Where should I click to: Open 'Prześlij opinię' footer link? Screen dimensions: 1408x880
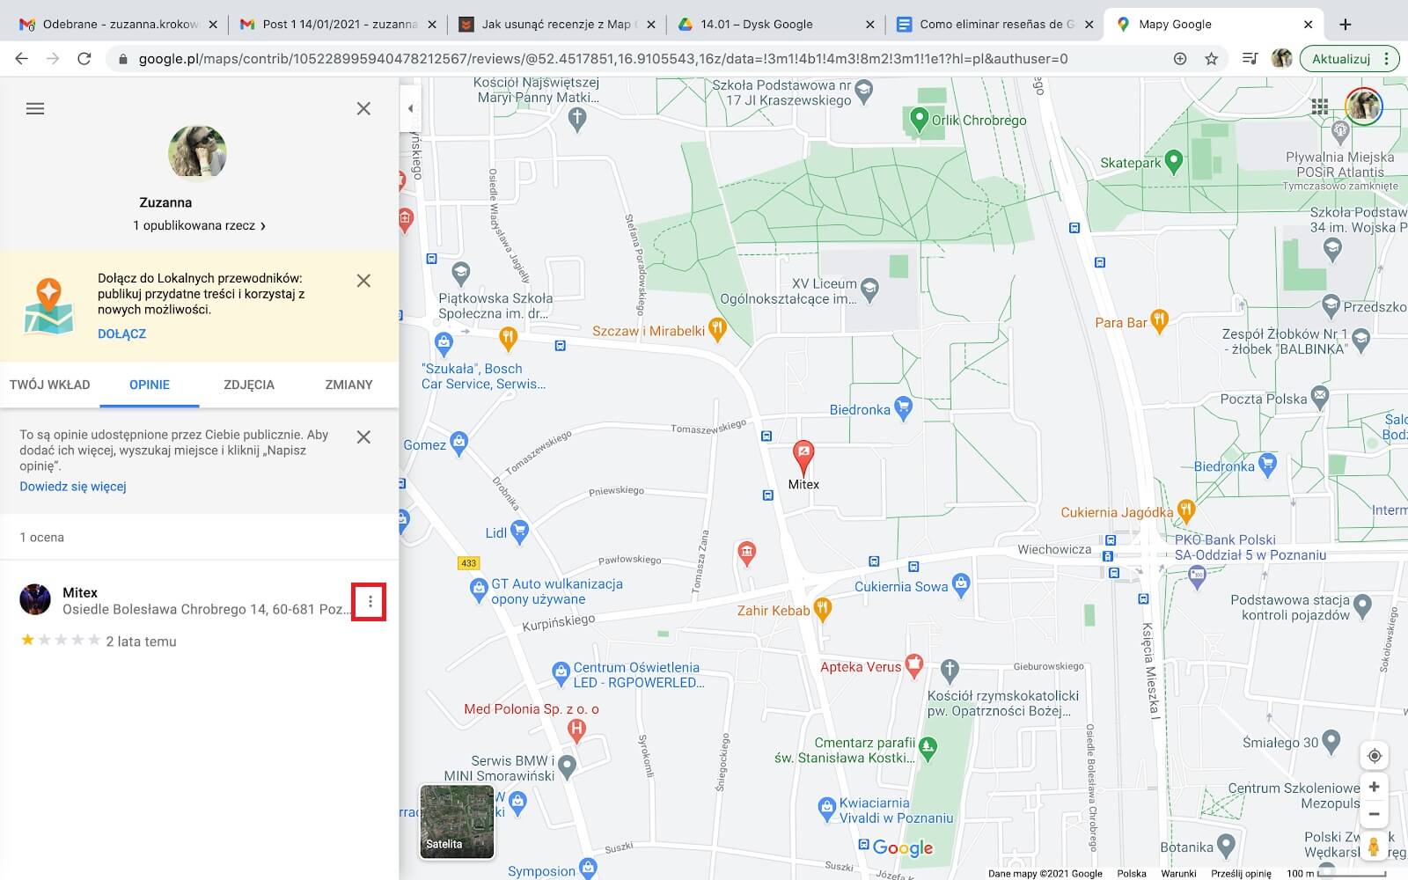click(1241, 874)
